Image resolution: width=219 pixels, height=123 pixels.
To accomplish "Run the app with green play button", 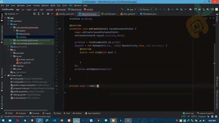I will coord(156,9).
